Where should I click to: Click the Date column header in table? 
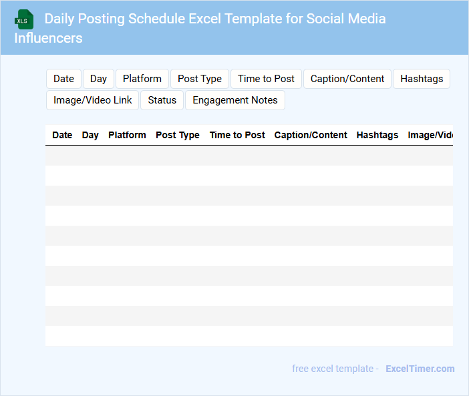click(x=62, y=135)
